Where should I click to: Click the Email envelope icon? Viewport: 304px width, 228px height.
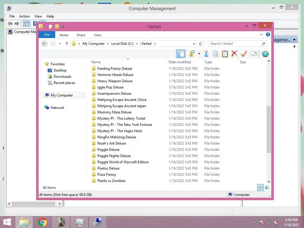[254, 54]
